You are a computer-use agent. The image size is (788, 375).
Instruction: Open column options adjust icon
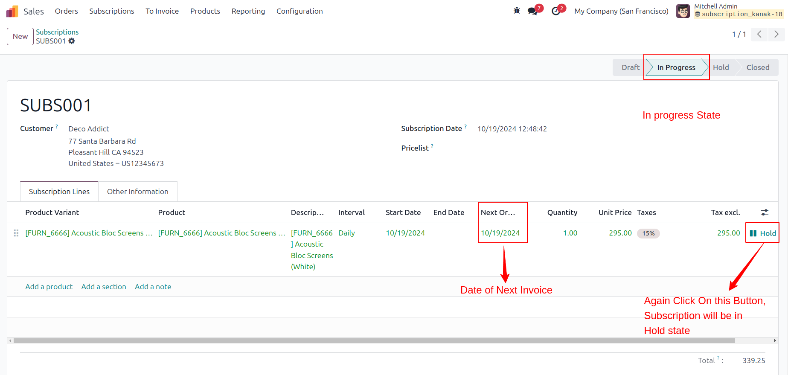tap(765, 212)
